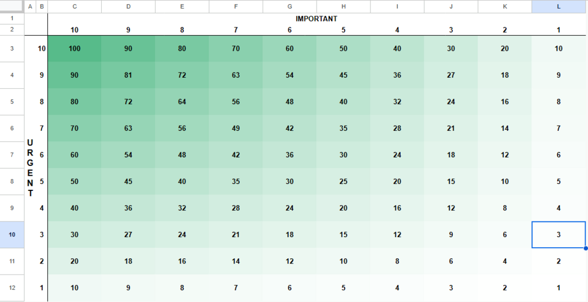
Task: Click the URGENT vertical label cell
Action: [x=30, y=168]
